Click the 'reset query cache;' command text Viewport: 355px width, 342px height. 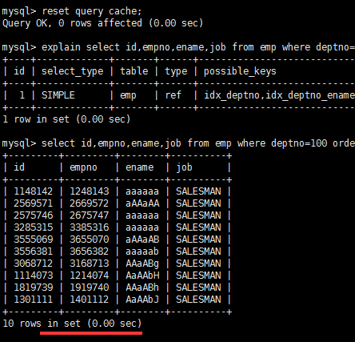92,11
